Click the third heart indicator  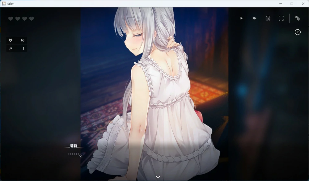tap(24, 19)
